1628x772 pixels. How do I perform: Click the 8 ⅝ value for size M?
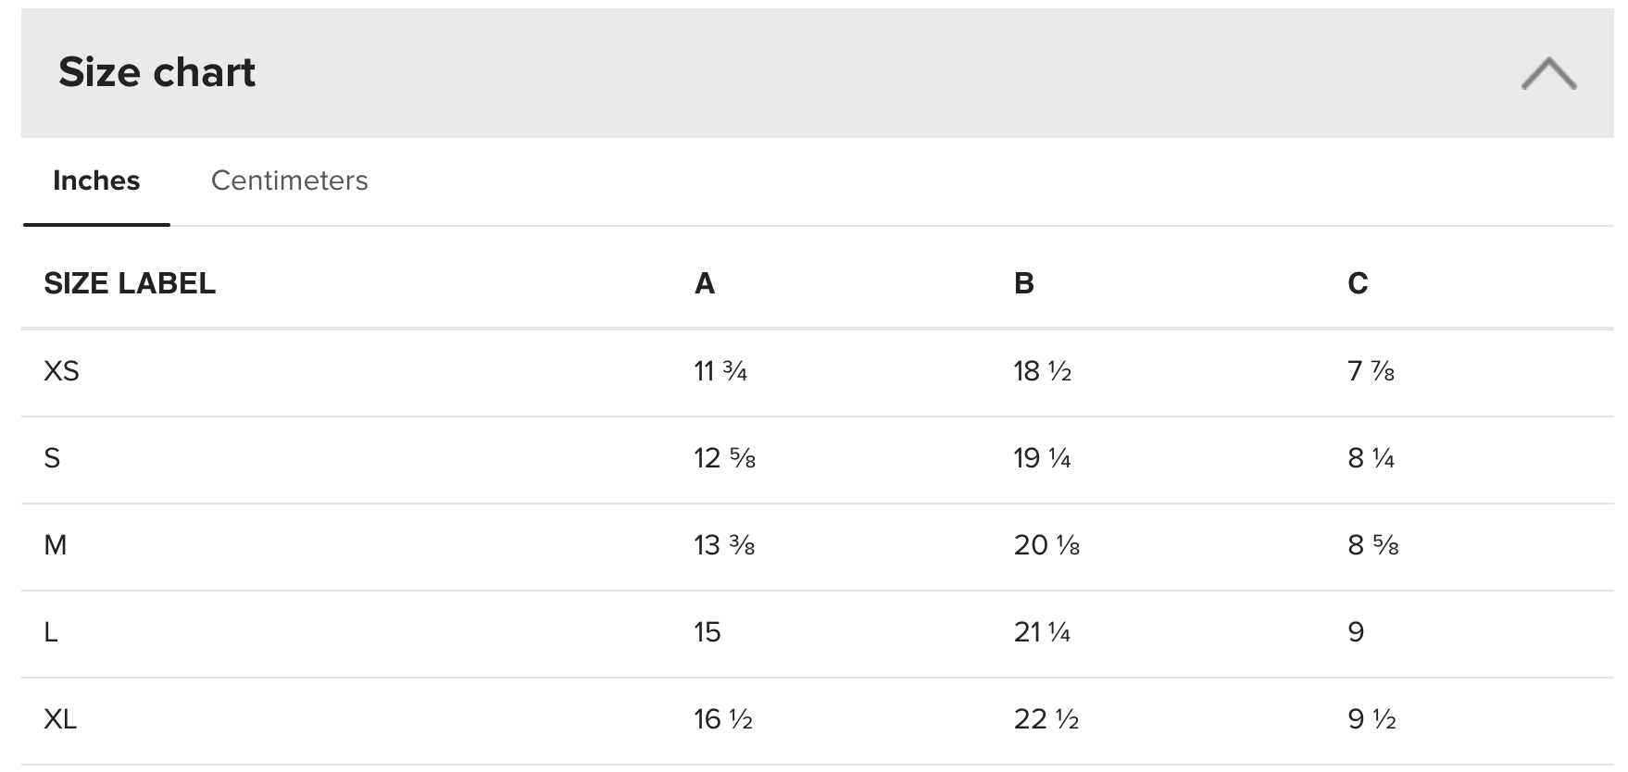pyautogui.click(x=1373, y=545)
